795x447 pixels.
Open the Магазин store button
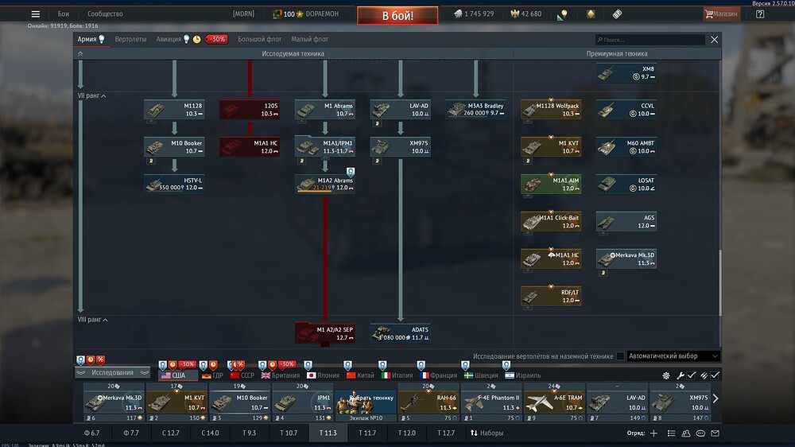pyautogui.click(x=721, y=14)
